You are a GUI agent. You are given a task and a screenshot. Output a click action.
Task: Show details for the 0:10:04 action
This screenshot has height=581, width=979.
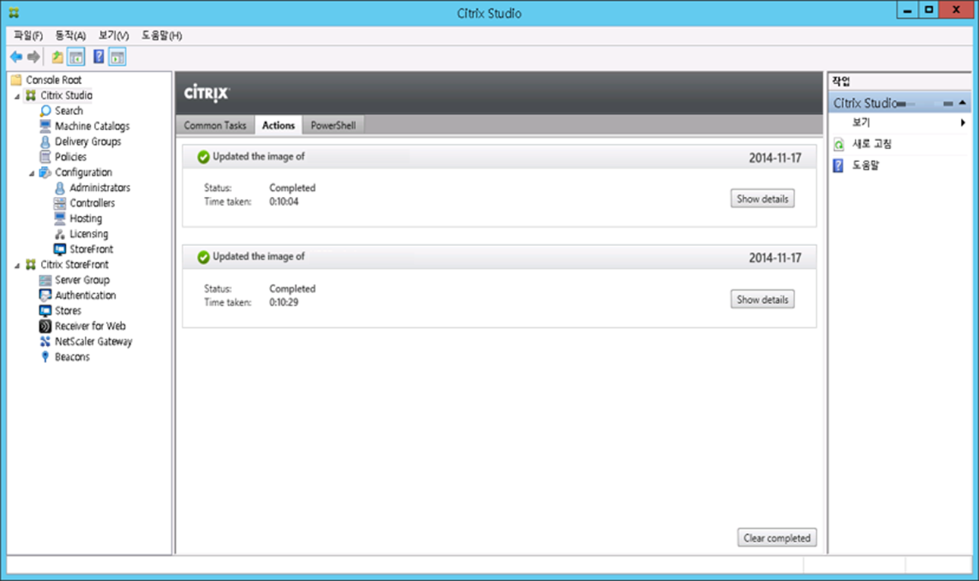click(762, 199)
